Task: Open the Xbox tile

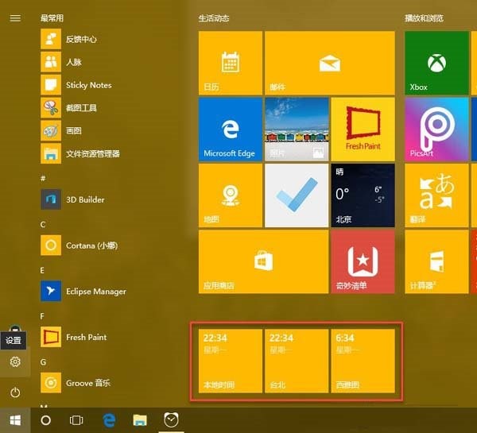Action: pyautogui.click(x=436, y=63)
